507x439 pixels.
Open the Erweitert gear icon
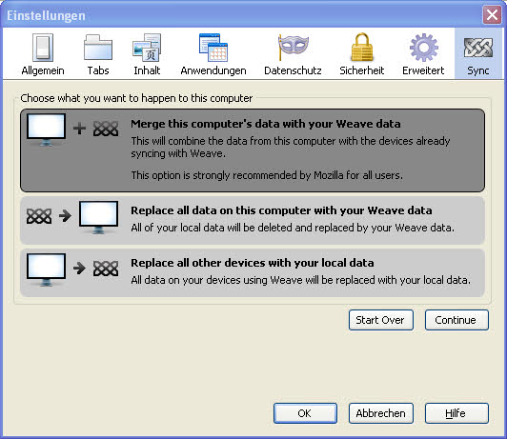[x=423, y=48]
